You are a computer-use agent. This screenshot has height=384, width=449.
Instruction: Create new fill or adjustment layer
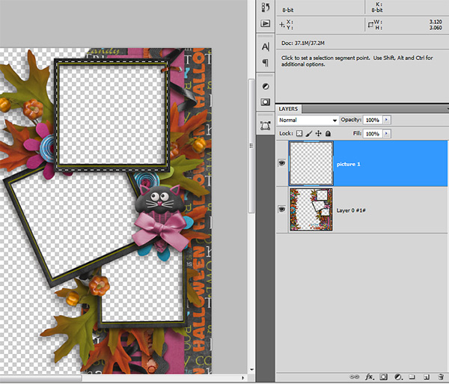[398, 377]
